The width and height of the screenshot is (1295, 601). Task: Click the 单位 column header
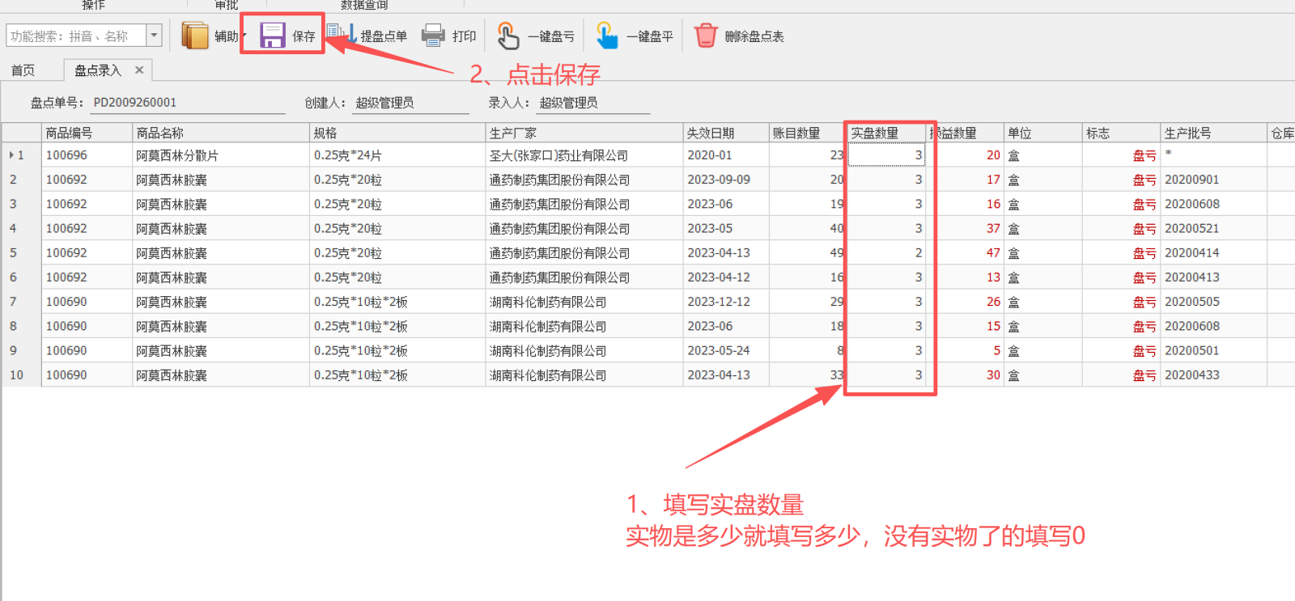(1042, 133)
